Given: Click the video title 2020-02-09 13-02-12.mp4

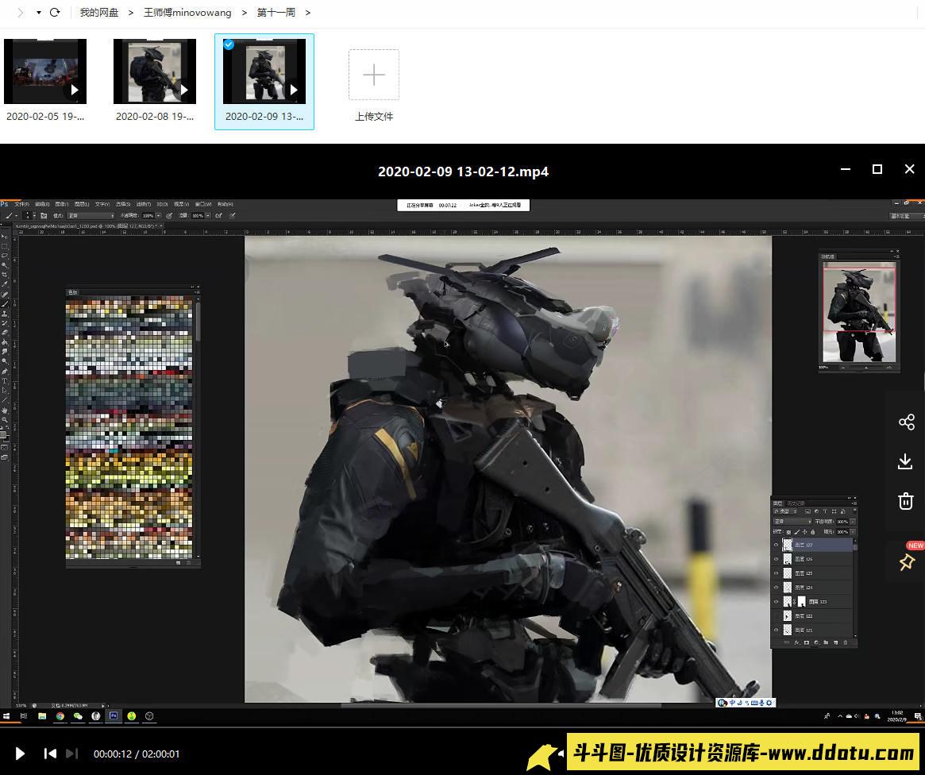Looking at the screenshot, I should tap(463, 172).
